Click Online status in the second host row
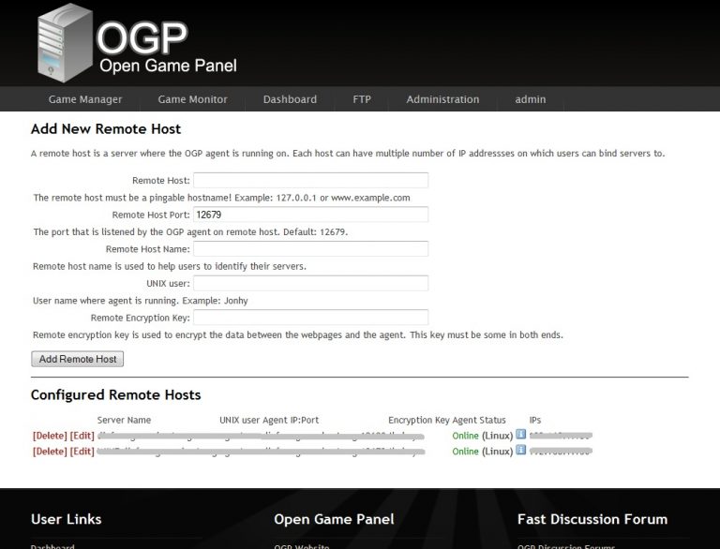 tap(466, 452)
